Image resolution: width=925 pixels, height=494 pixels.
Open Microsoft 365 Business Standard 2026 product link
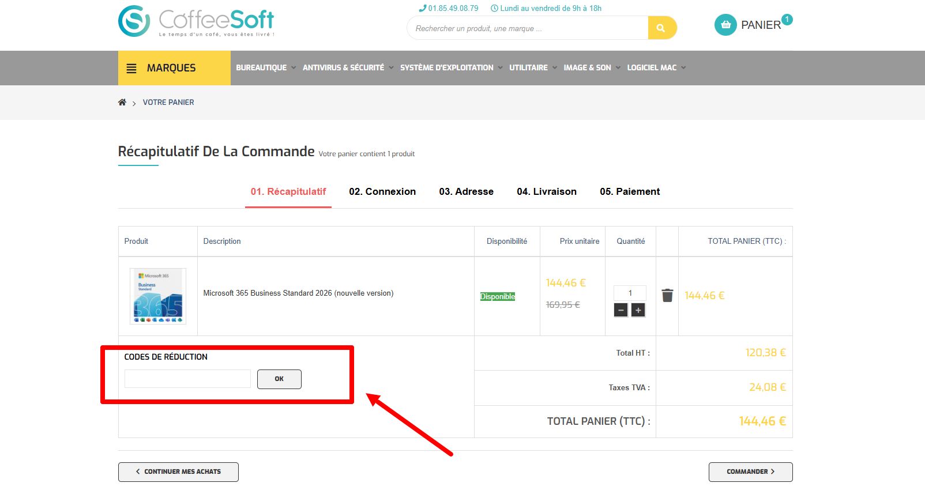[x=298, y=293]
